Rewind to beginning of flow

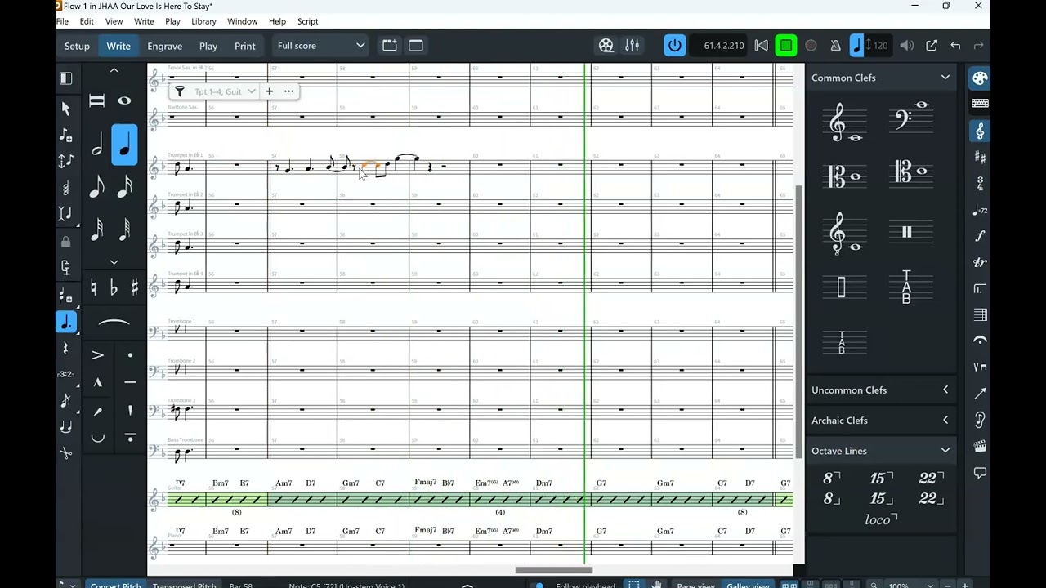coord(761,46)
